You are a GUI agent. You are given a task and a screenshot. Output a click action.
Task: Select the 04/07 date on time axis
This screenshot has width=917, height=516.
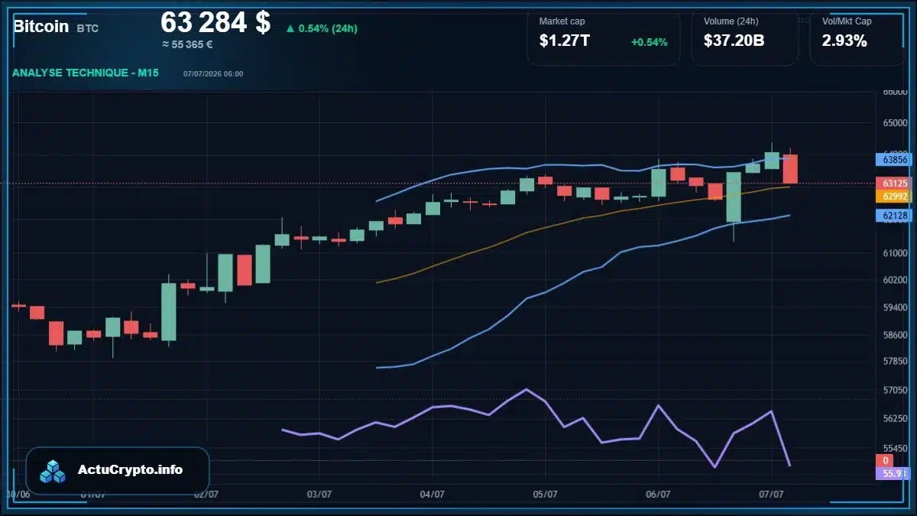[432, 495]
